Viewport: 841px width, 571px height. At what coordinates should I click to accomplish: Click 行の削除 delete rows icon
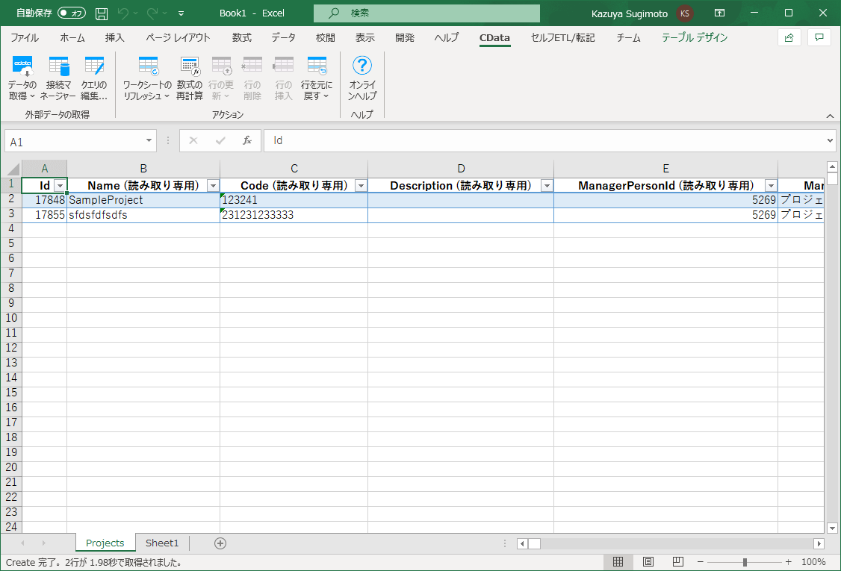(252, 78)
